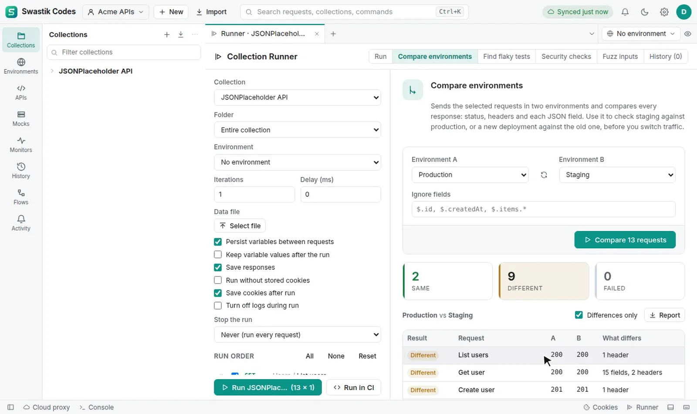The height and width of the screenshot is (414, 697).
Task: Open the APIs sidebar section
Action: point(21,92)
